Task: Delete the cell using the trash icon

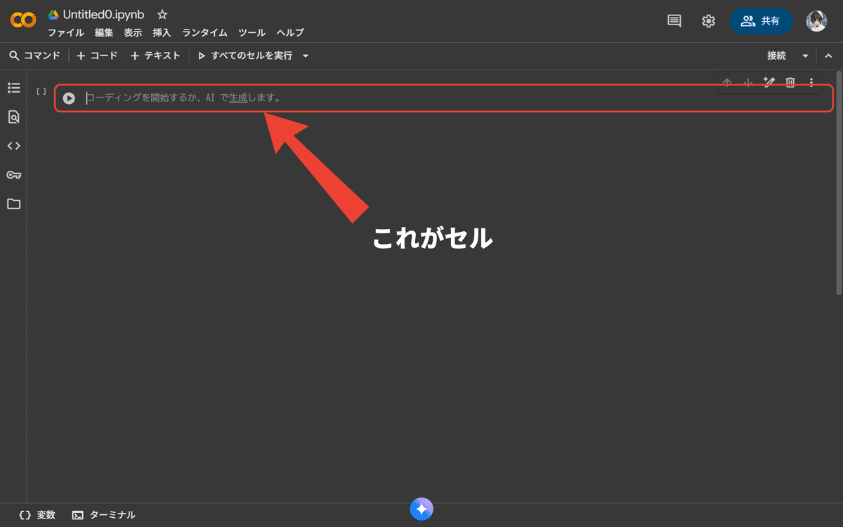Action: [x=790, y=82]
